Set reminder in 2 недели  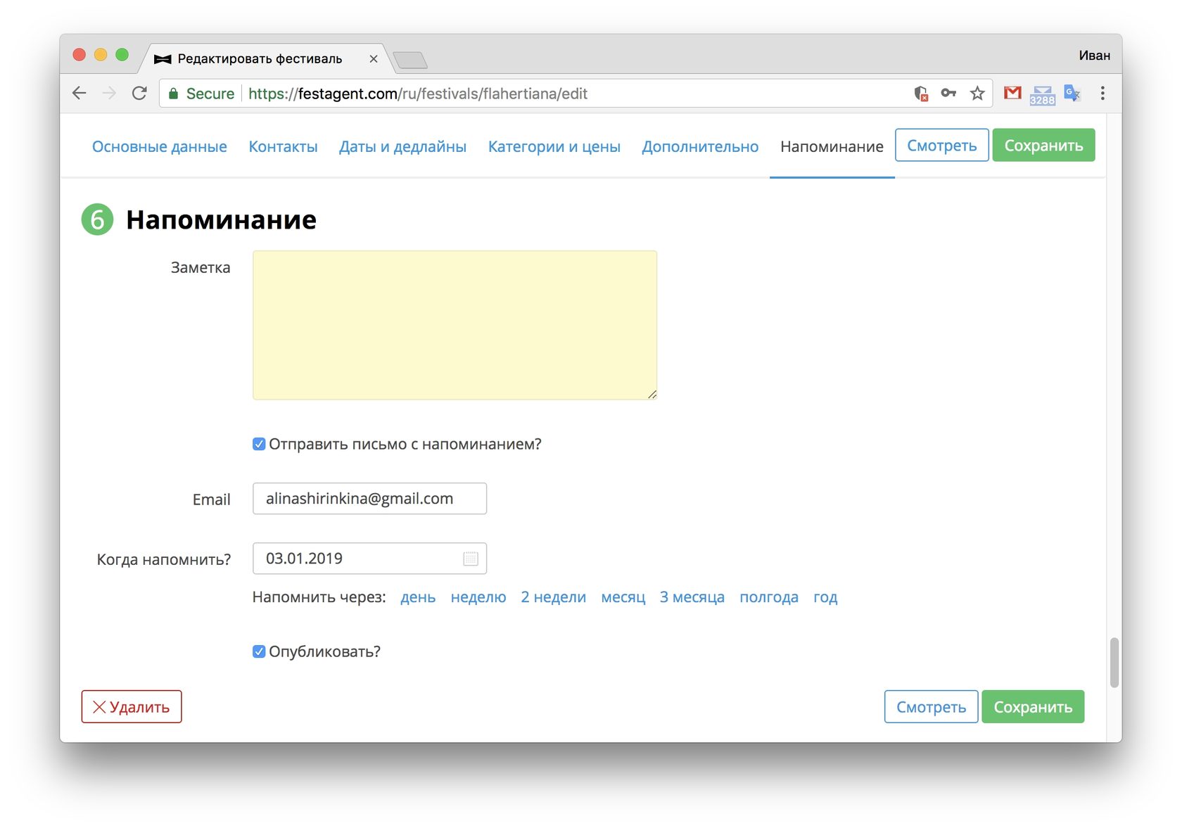(x=554, y=597)
